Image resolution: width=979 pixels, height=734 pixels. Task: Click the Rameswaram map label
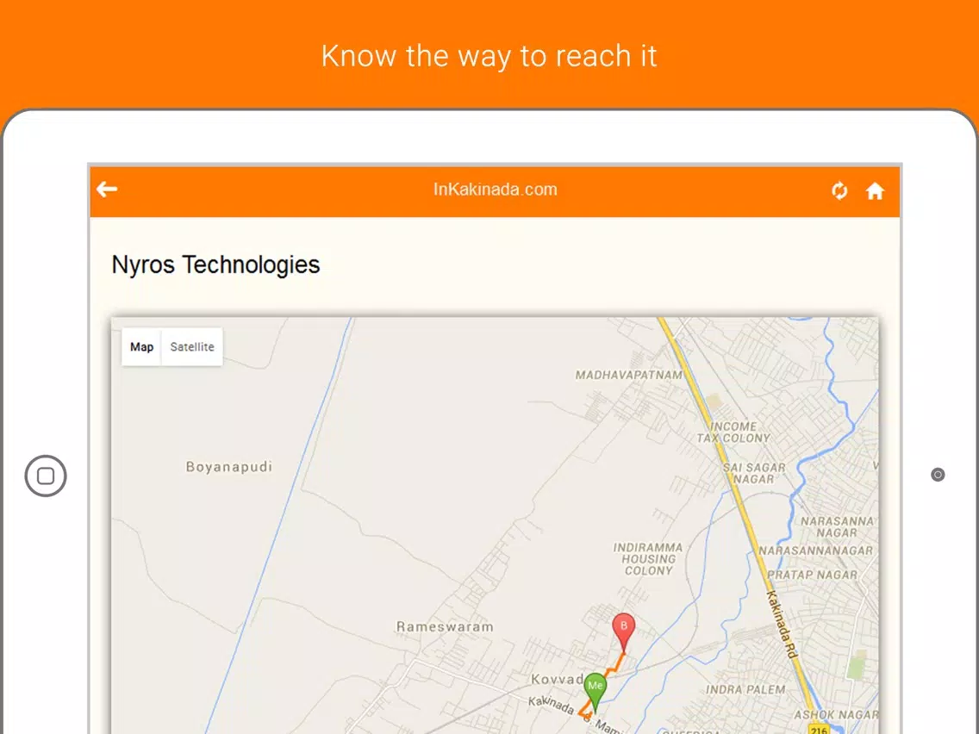(446, 626)
